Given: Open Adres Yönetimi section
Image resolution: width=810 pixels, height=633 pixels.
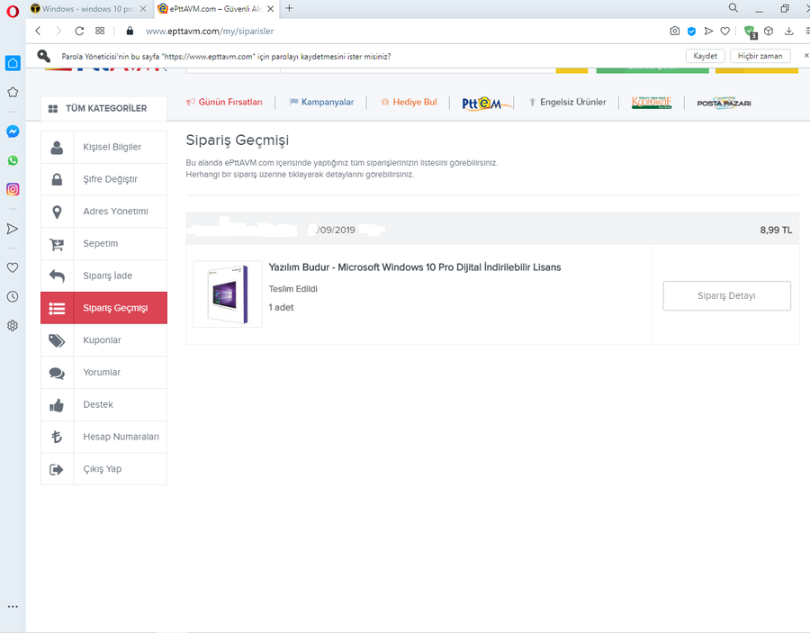Looking at the screenshot, I should tap(103, 212).
